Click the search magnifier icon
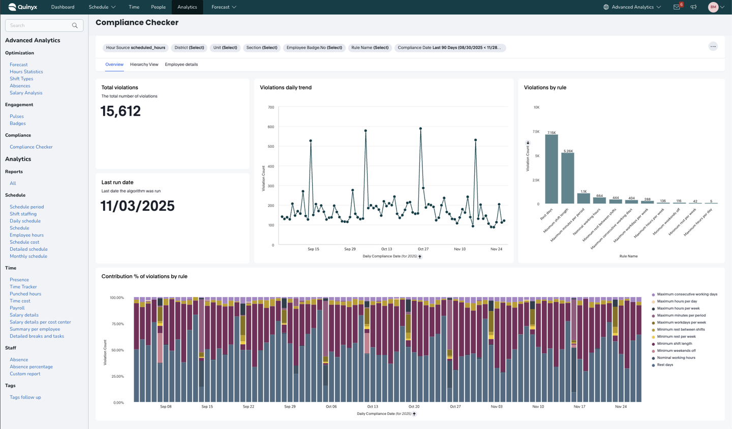 tap(75, 25)
